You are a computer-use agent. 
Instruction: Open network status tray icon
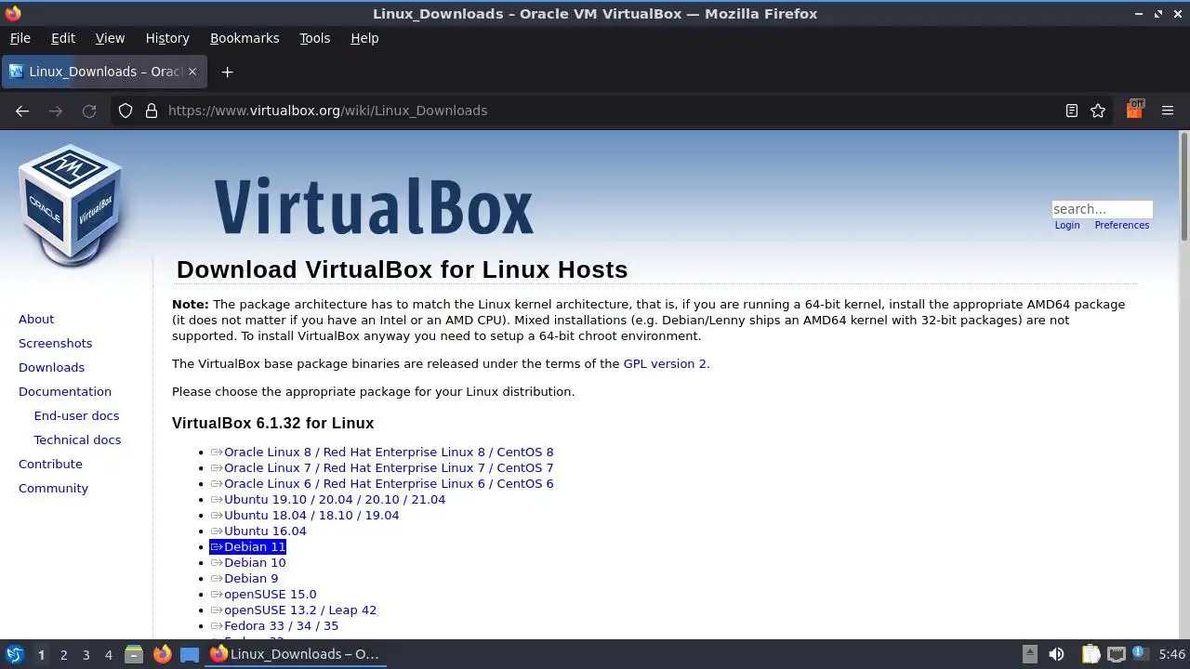[1117, 654]
